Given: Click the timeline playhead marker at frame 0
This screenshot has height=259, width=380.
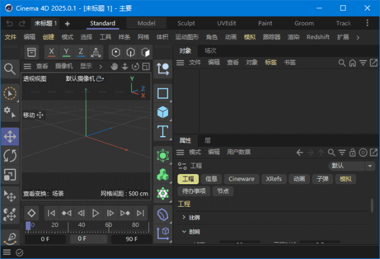Looking at the screenshot, I should tap(28, 226).
